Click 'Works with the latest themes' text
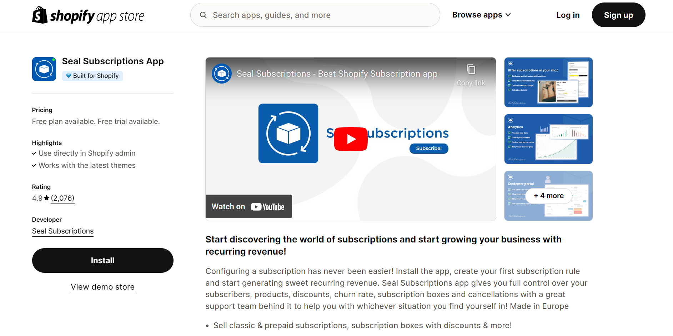673x336 pixels. (x=87, y=165)
